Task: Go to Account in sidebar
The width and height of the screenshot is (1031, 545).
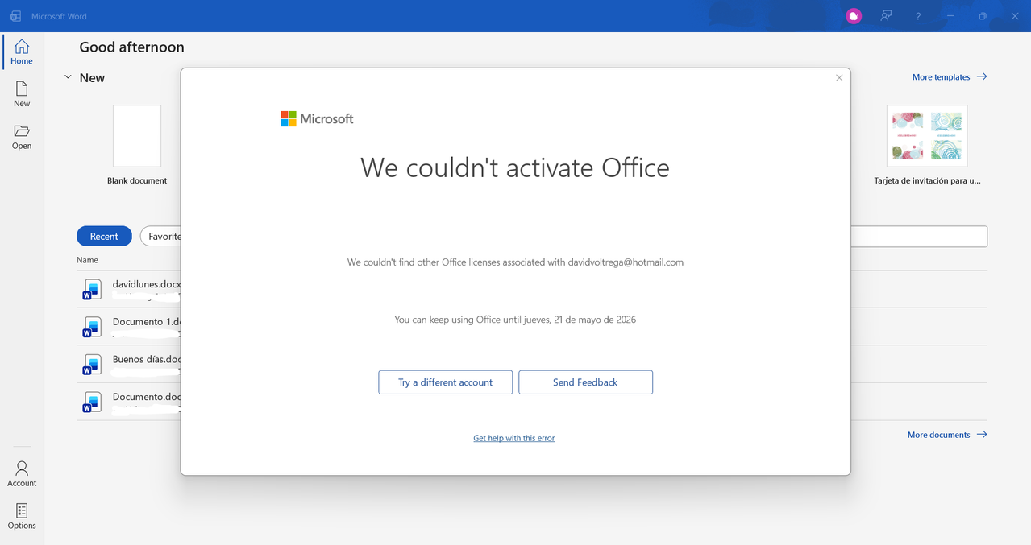Action: [22, 473]
